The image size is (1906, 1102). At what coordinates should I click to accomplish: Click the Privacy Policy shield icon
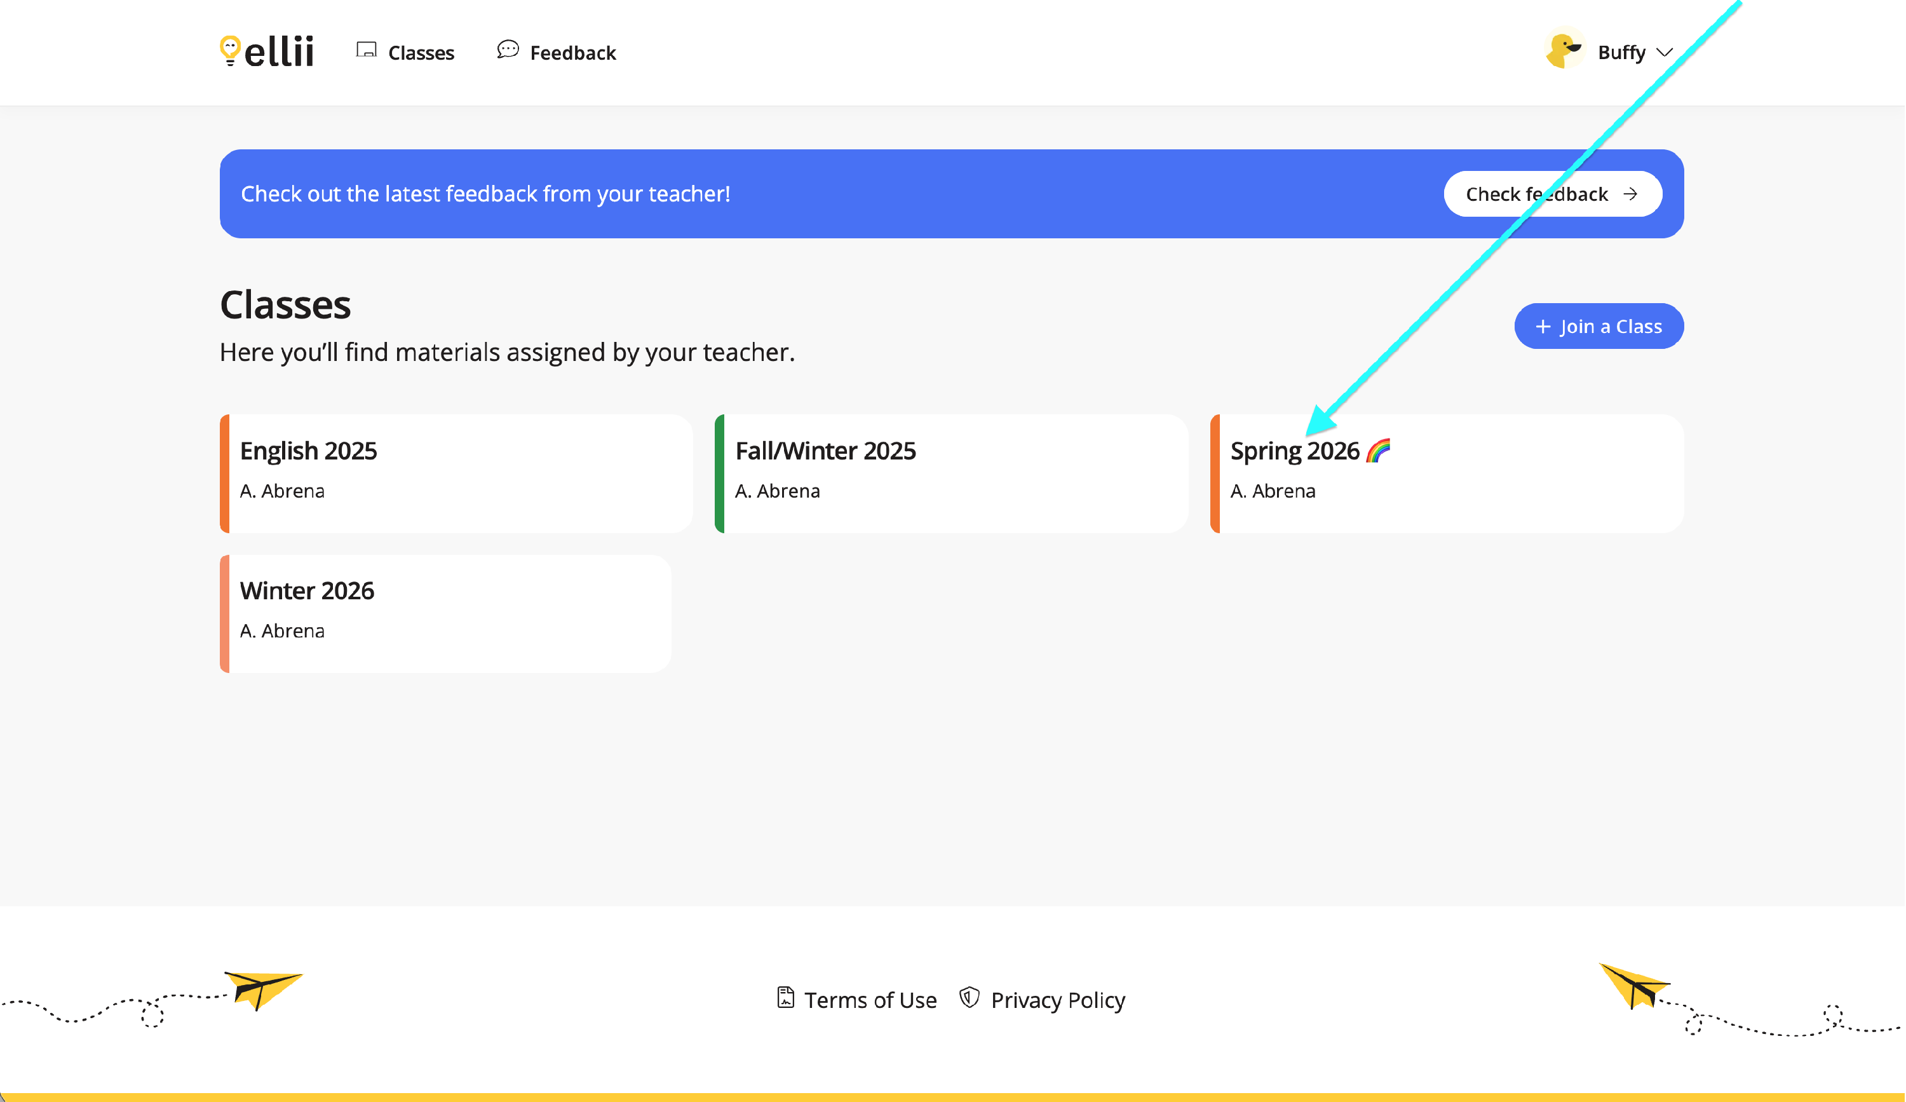tap(969, 998)
